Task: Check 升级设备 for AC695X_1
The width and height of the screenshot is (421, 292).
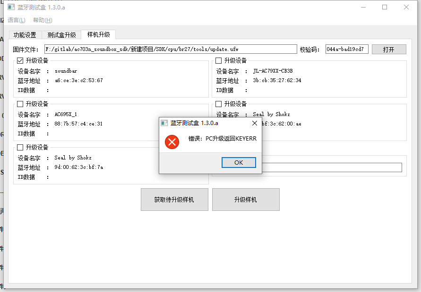Action: (x=20, y=104)
